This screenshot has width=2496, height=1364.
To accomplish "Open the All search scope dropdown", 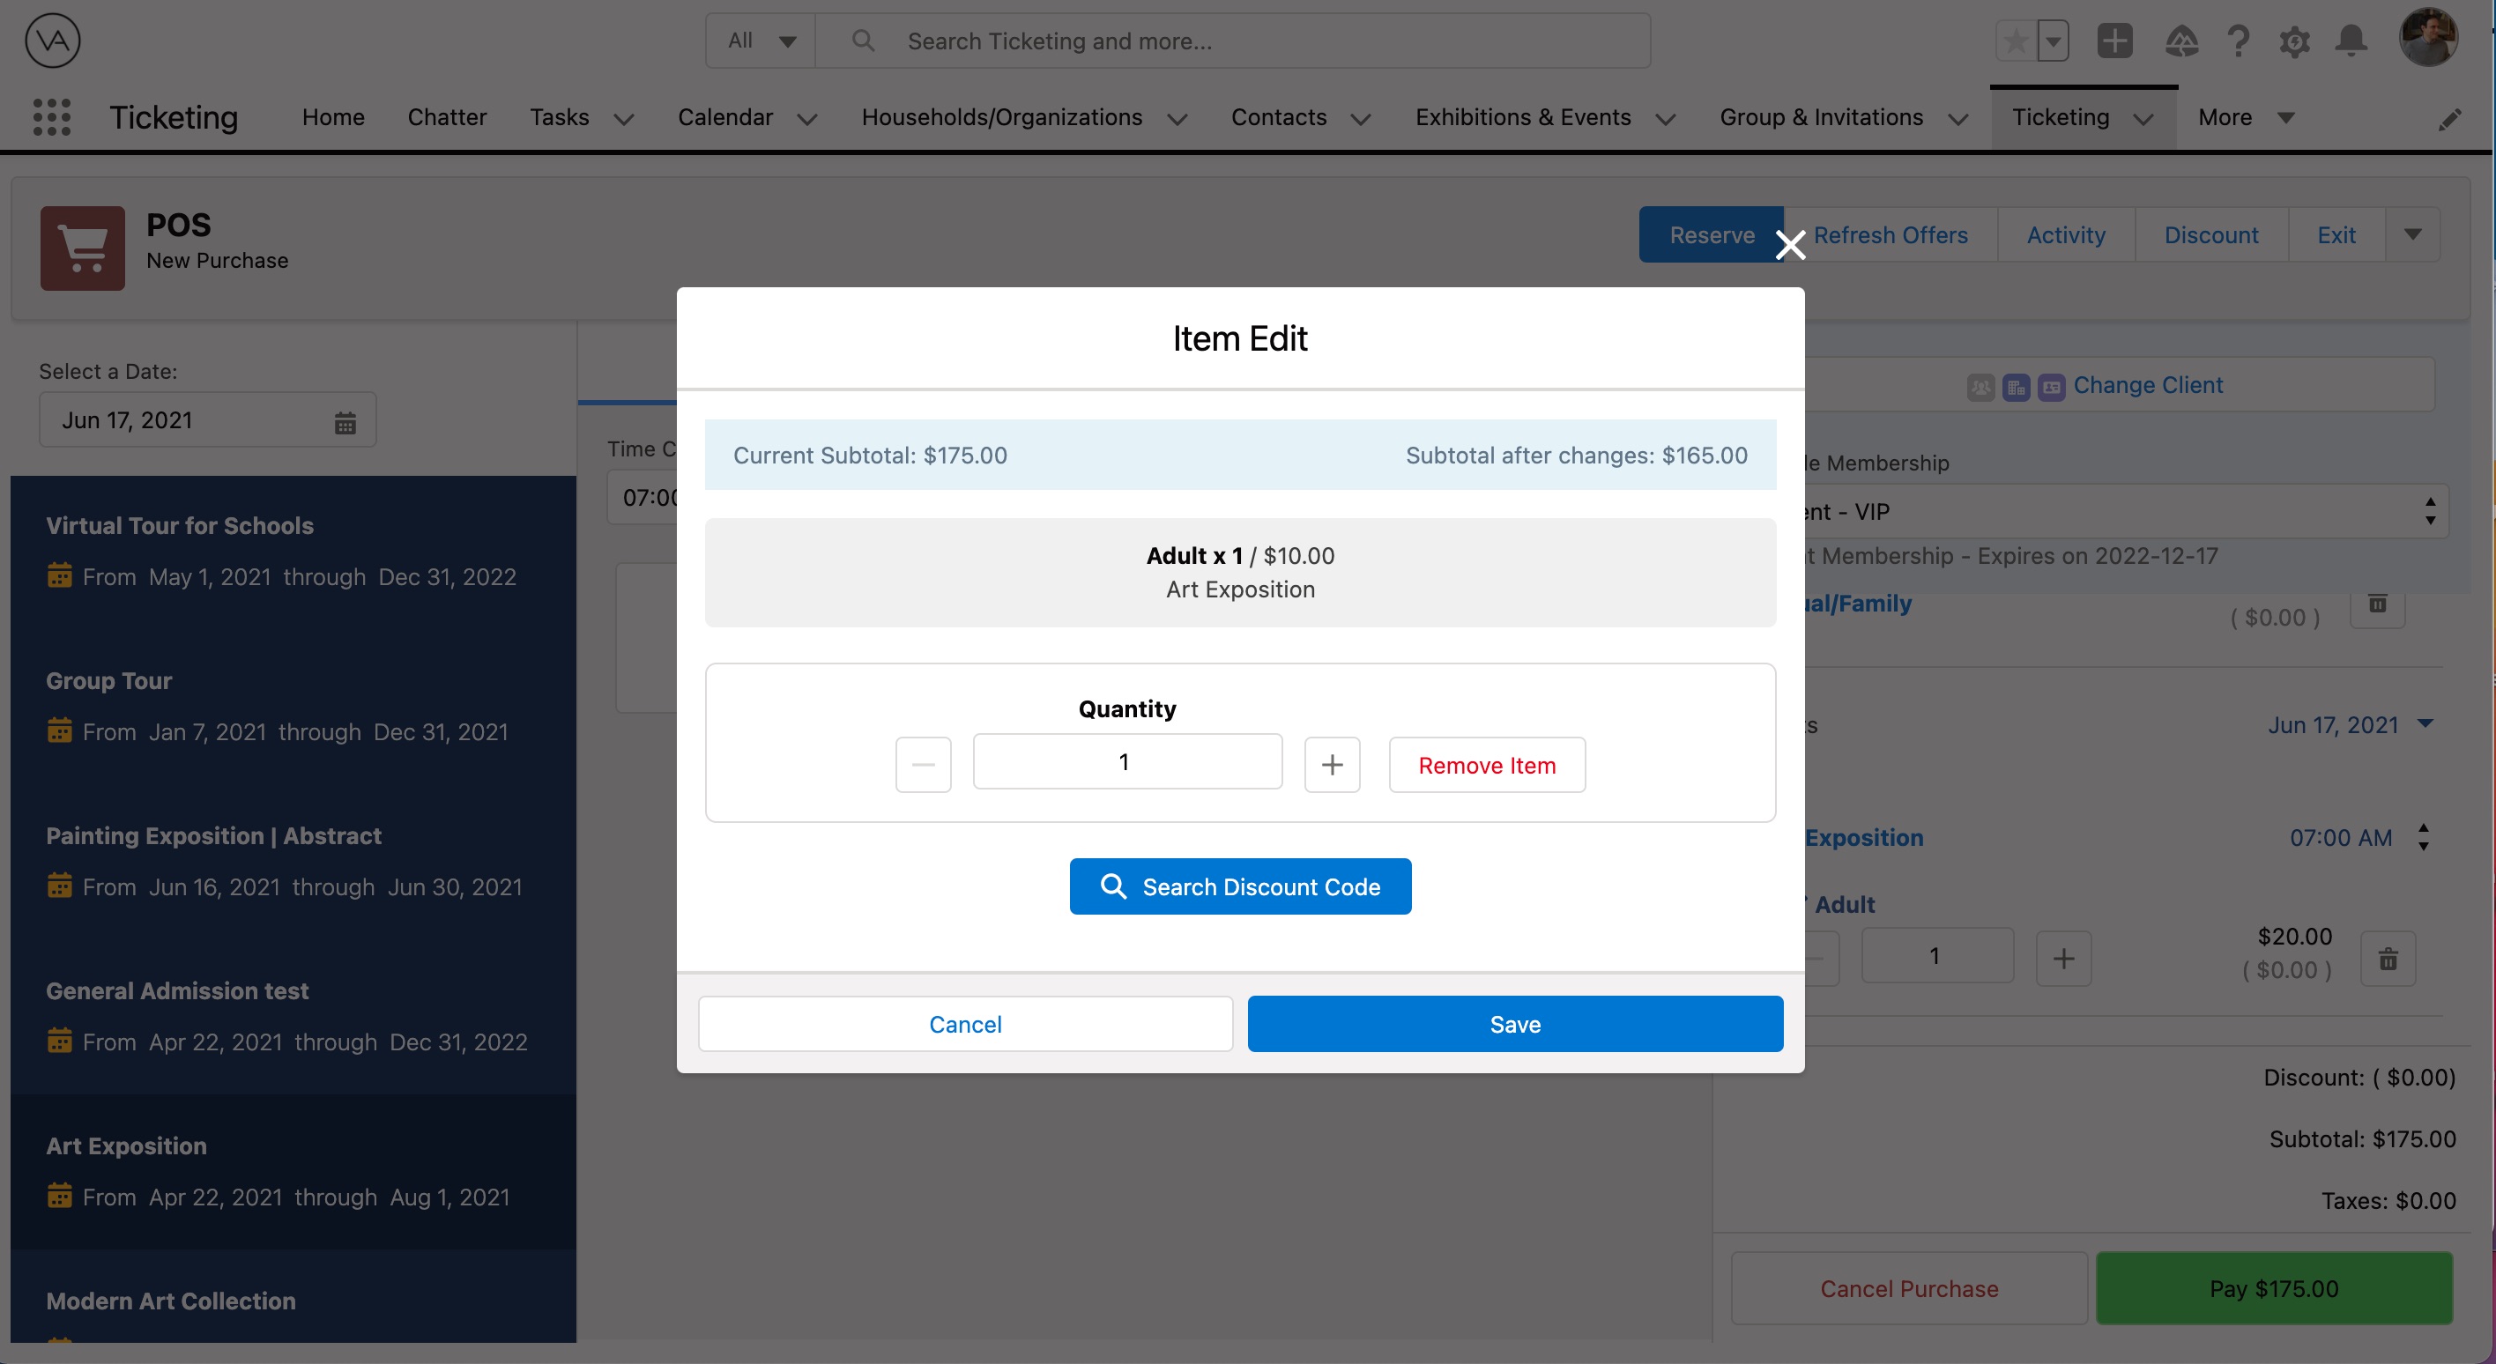I will [760, 41].
